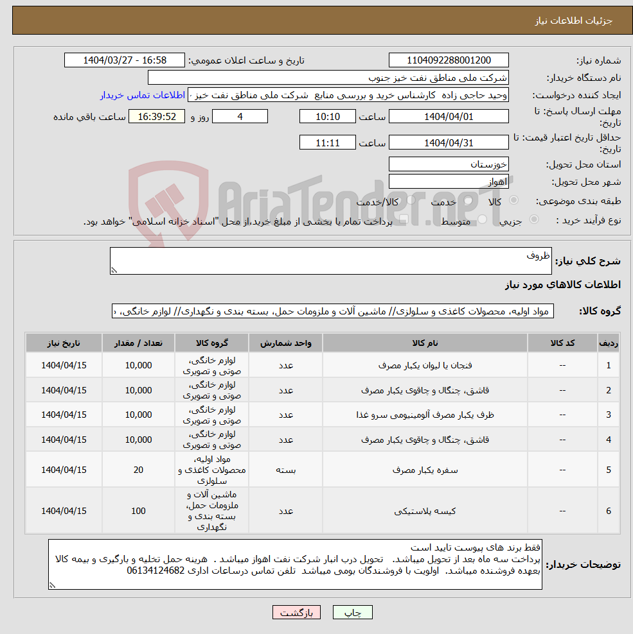Click the تاریخ نیاز column header
The width and height of the screenshot is (633, 634).
[x=63, y=343]
